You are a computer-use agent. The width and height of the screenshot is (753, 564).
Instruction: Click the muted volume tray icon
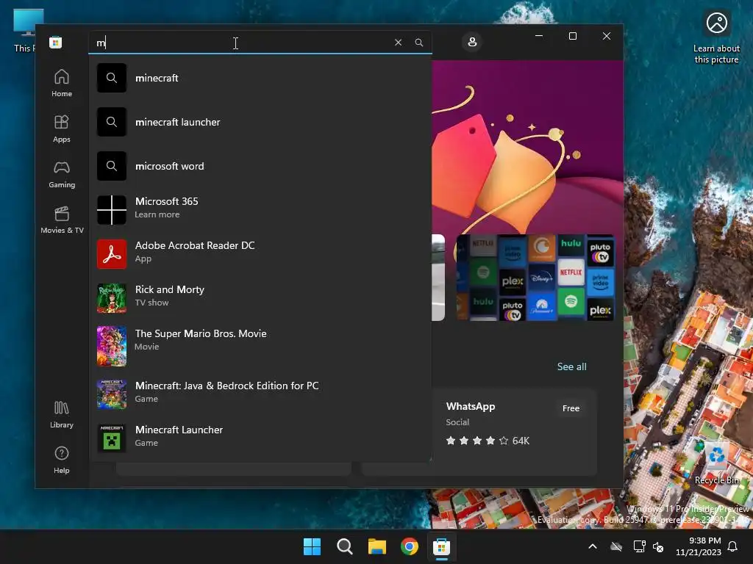tap(658, 546)
